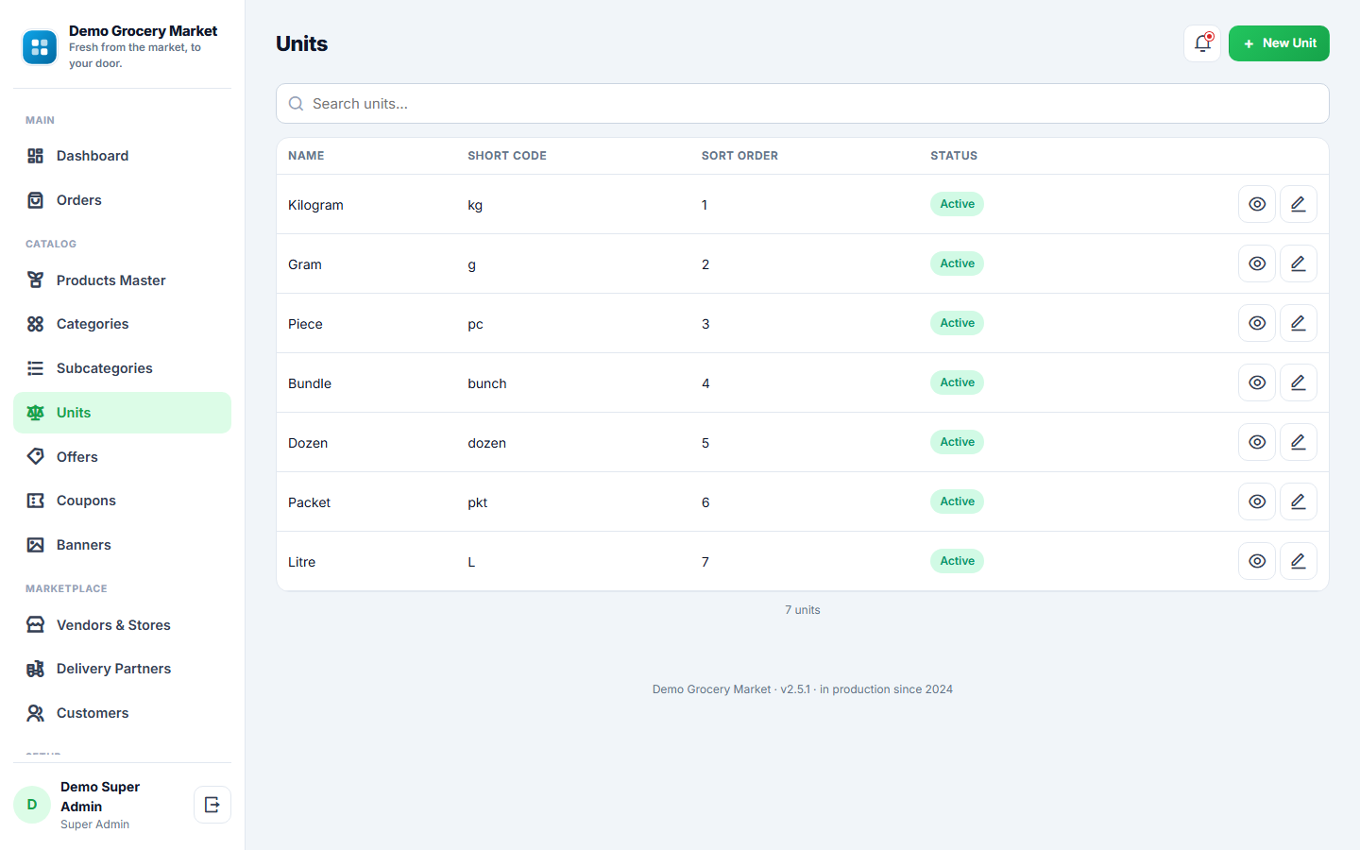Edit the Dozen unit
The width and height of the screenshot is (1360, 850).
click(x=1299, y=442)
